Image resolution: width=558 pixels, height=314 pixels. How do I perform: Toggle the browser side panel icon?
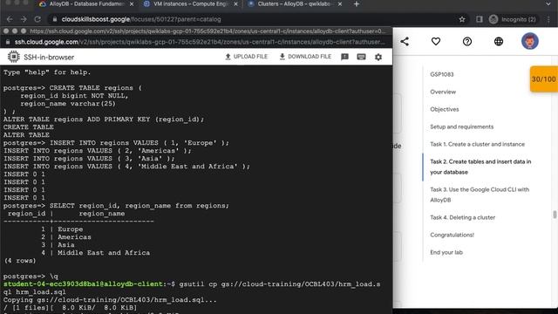[x=480, y=19]
